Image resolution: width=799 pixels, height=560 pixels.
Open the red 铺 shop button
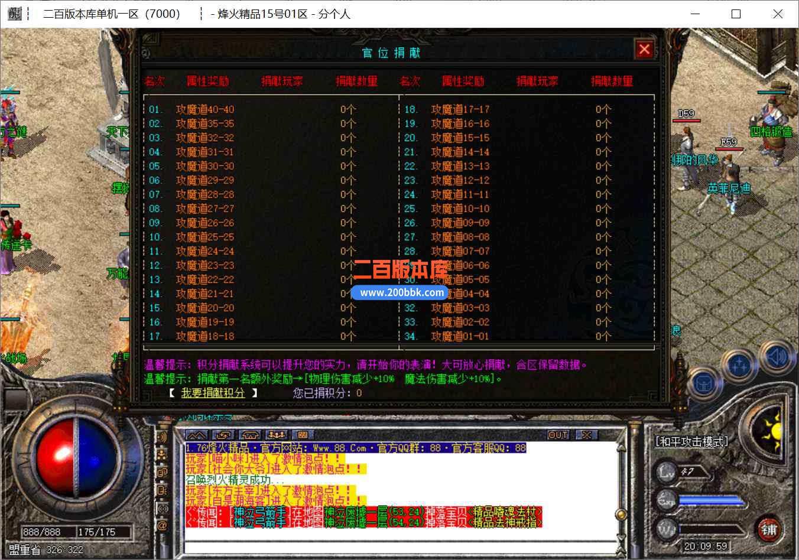click(x=768, y=529)
